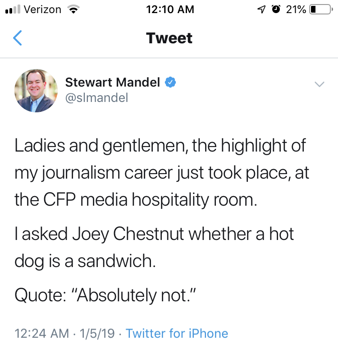Image resolution: width=338 pixels, height=355 pixels.
Task: Click the Stewart Mandel display name
Action: click(113, 82)
